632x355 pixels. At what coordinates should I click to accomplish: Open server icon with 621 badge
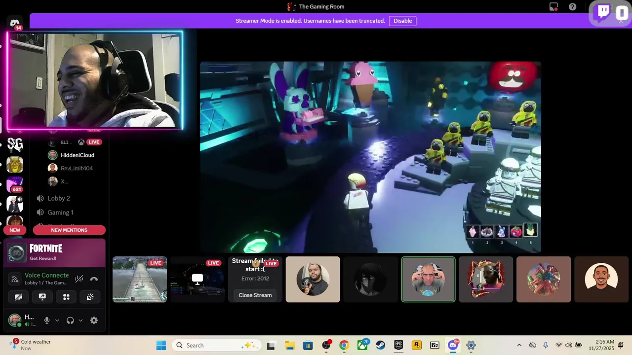tap(15, 184)
